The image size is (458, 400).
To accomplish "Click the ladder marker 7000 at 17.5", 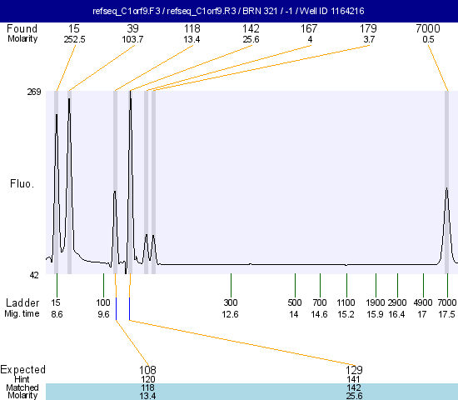I will pos(447,308).
